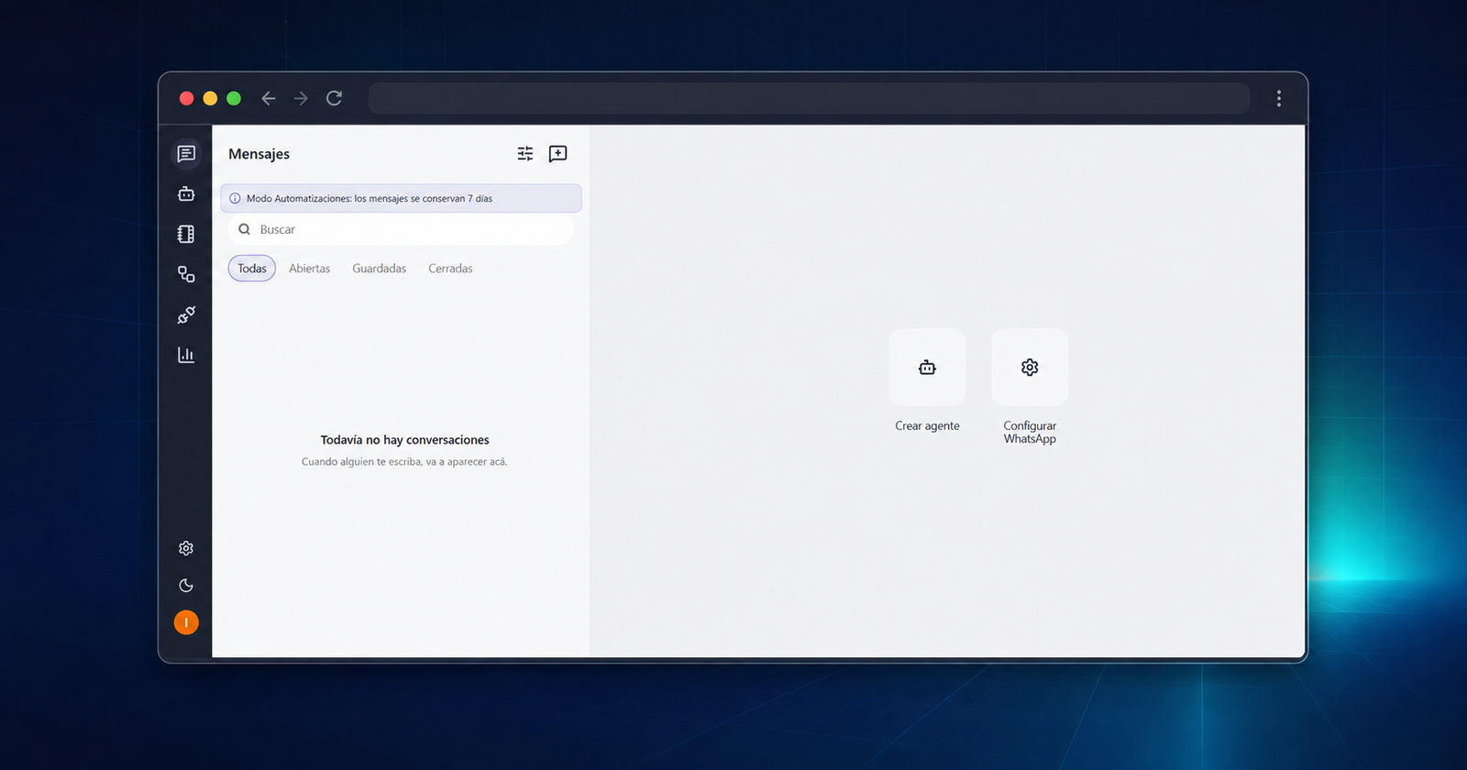The height and width of the screenshot is (770, 1467).
Task: Switch to the Guardadas tab
Action: pyautogui.click(x=380, y=269)
